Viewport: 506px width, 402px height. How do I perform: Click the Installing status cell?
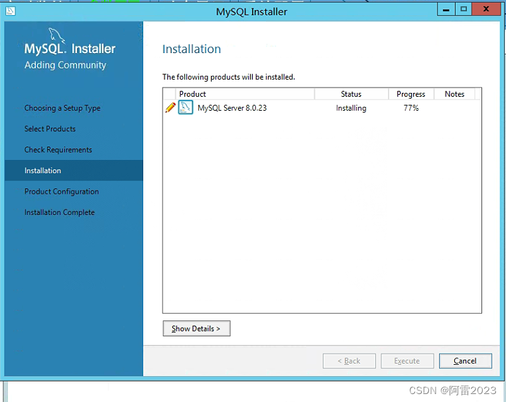(351, 108)
